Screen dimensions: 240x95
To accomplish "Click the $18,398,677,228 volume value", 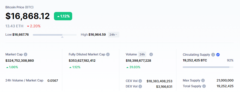I will point(138,61).
